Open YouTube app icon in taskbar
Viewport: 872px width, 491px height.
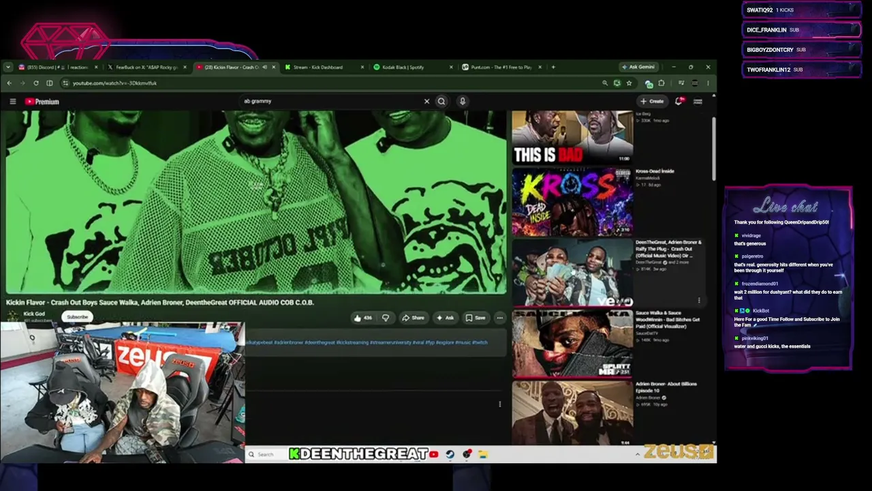434,454
